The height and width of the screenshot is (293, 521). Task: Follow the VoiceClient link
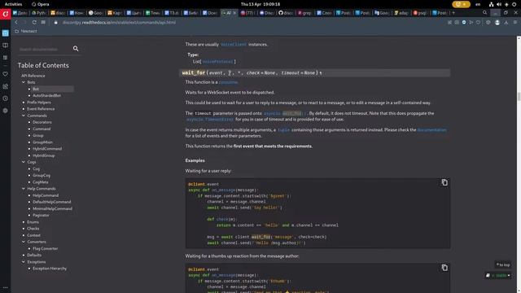point(234,44)
